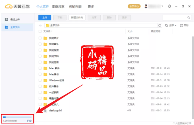Viewport: 194px width, 125px height.
Task: Click the 全部文件 path address bar
Action: click(x=101, y=25)
